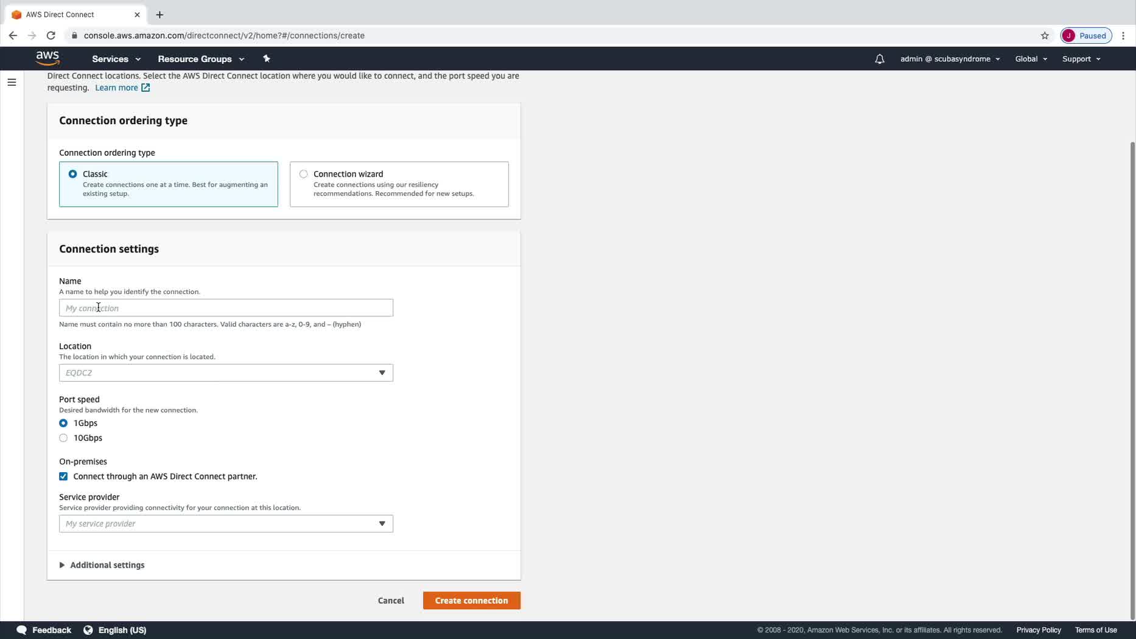Click the page vertical scrollbar
The width and height of the screenshot is (1136, 639).
[x=1132, y=380]
